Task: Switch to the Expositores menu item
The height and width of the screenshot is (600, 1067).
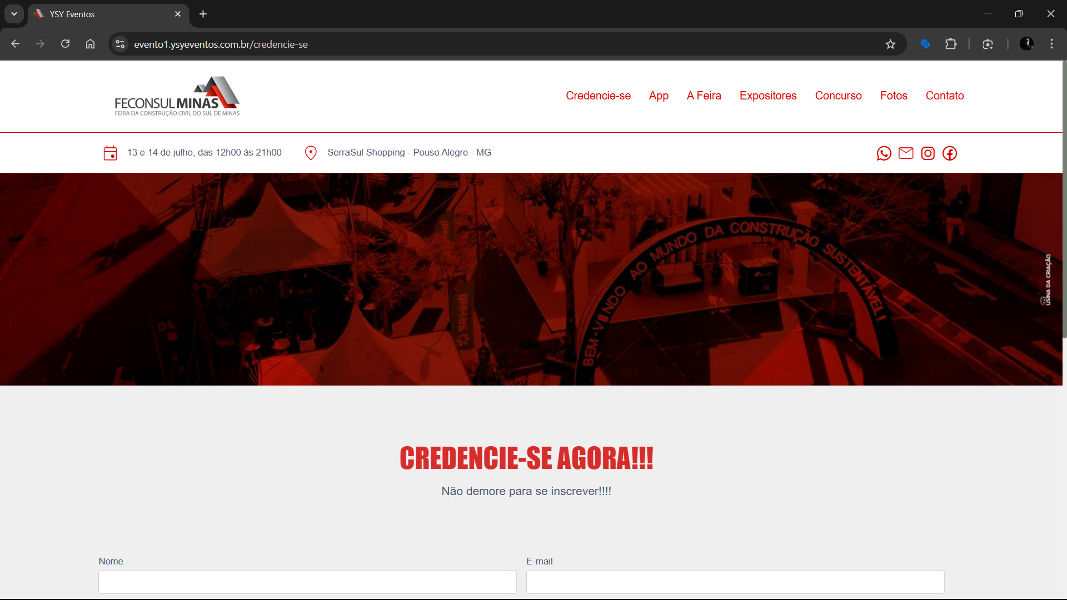Action: [x=768, y=96]
